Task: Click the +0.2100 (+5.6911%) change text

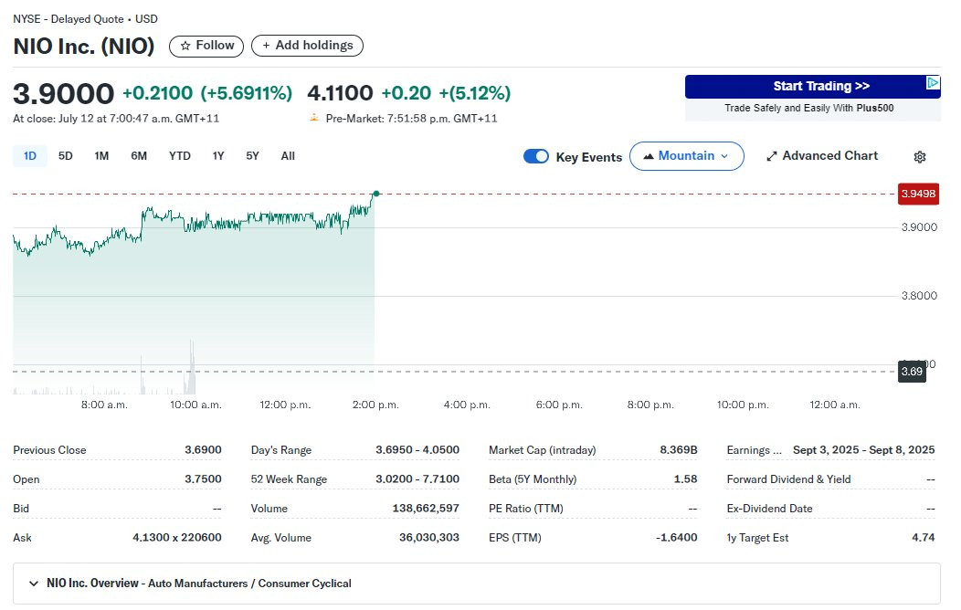Action: (x=207, y=93)
